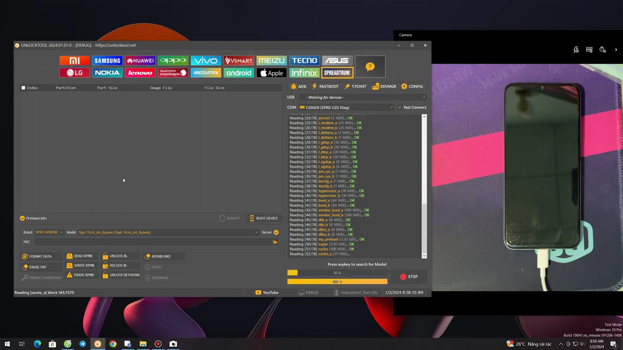This screenshot has width=623, height=350.
Task: Switch to the FASTBOOT tab
Action: pyautogui.click(x=325, y=87)
